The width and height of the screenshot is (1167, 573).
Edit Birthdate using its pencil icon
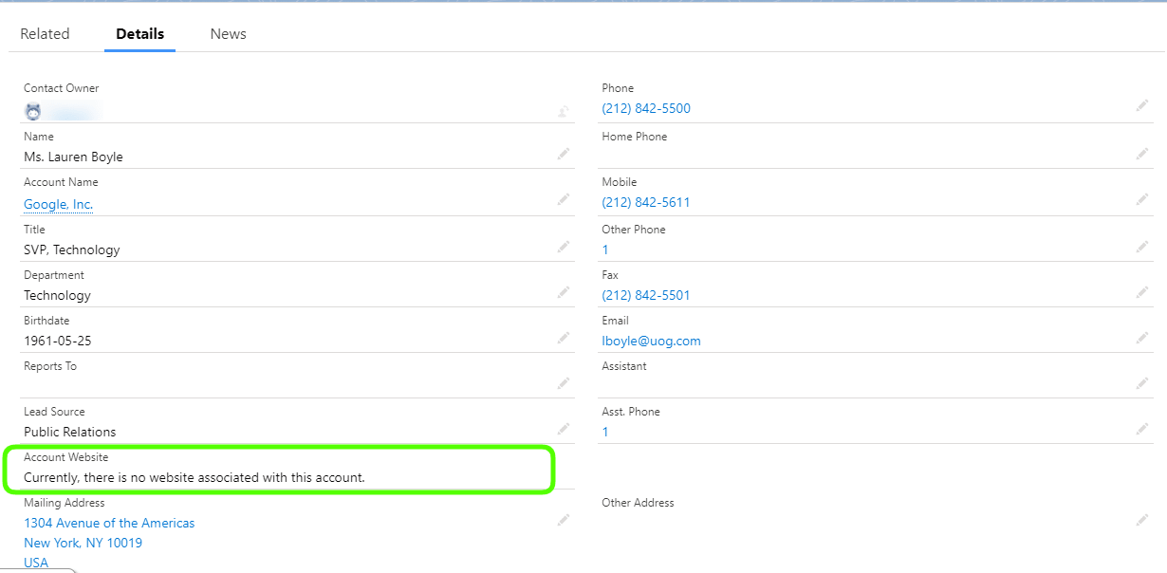coord(564,338)
